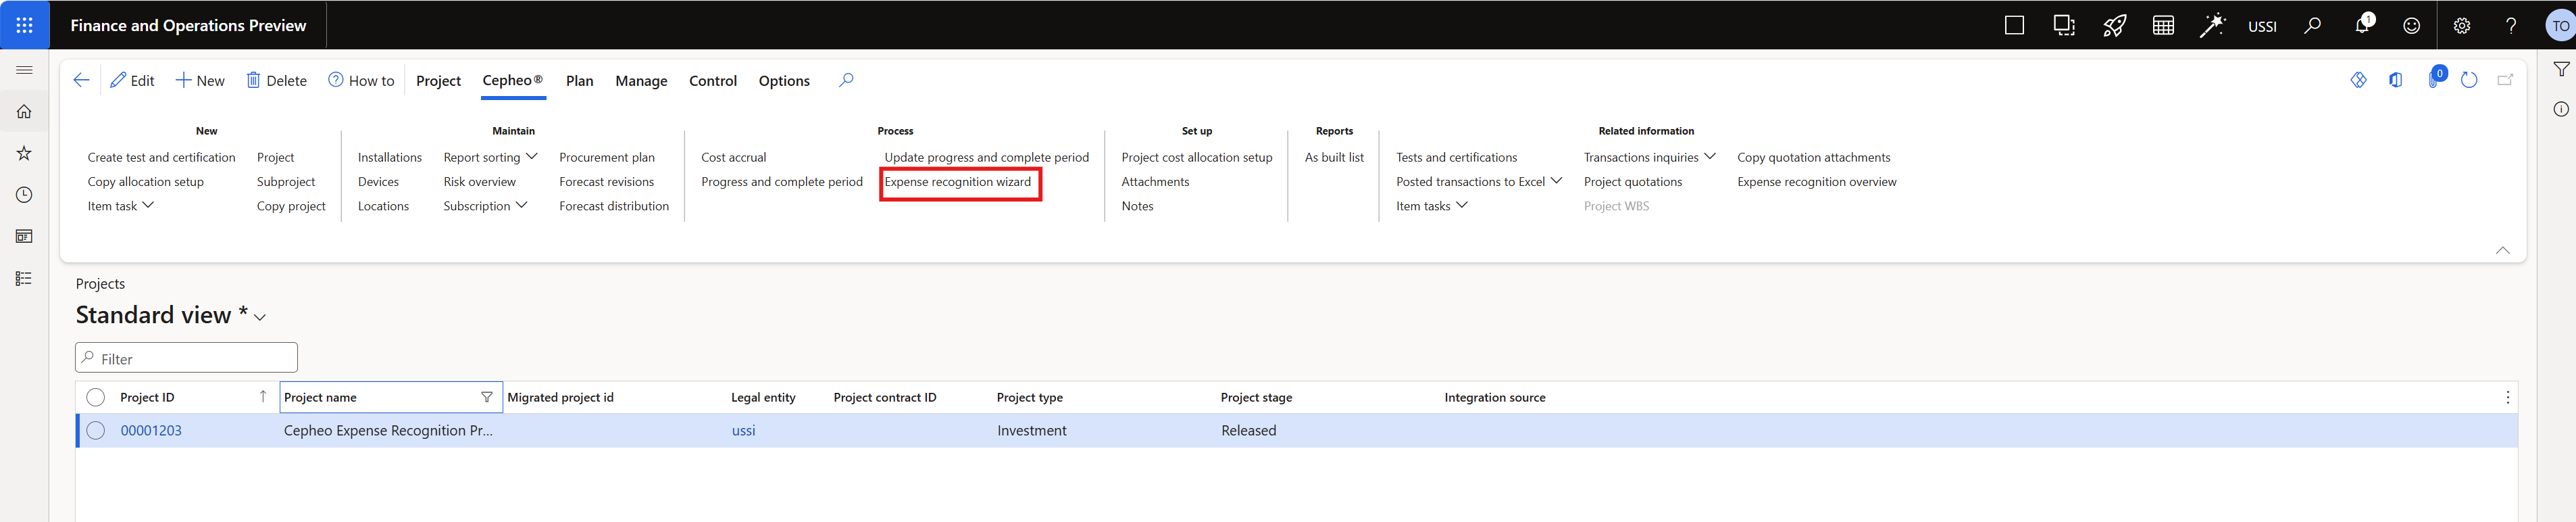Image resolution: width=2576 pixels, height=522 pixels.
Task: Open the Project tab
Action: [x=438, y=81]
